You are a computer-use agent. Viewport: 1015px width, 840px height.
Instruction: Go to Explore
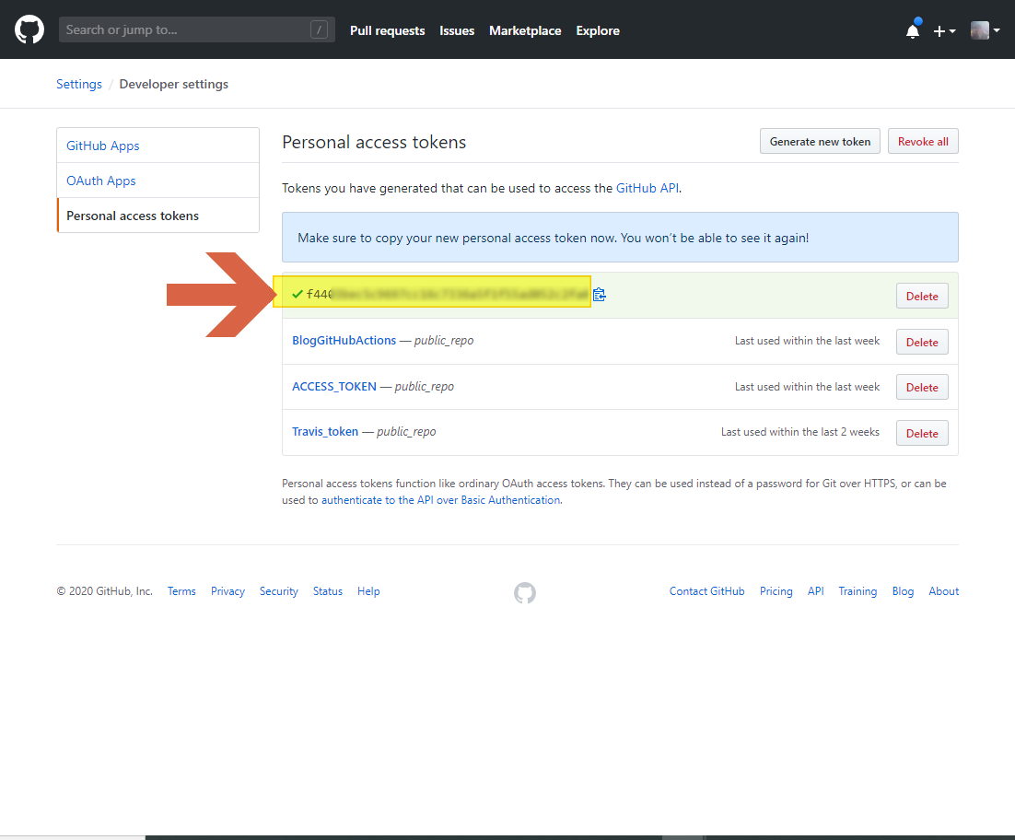click(598, 30)
